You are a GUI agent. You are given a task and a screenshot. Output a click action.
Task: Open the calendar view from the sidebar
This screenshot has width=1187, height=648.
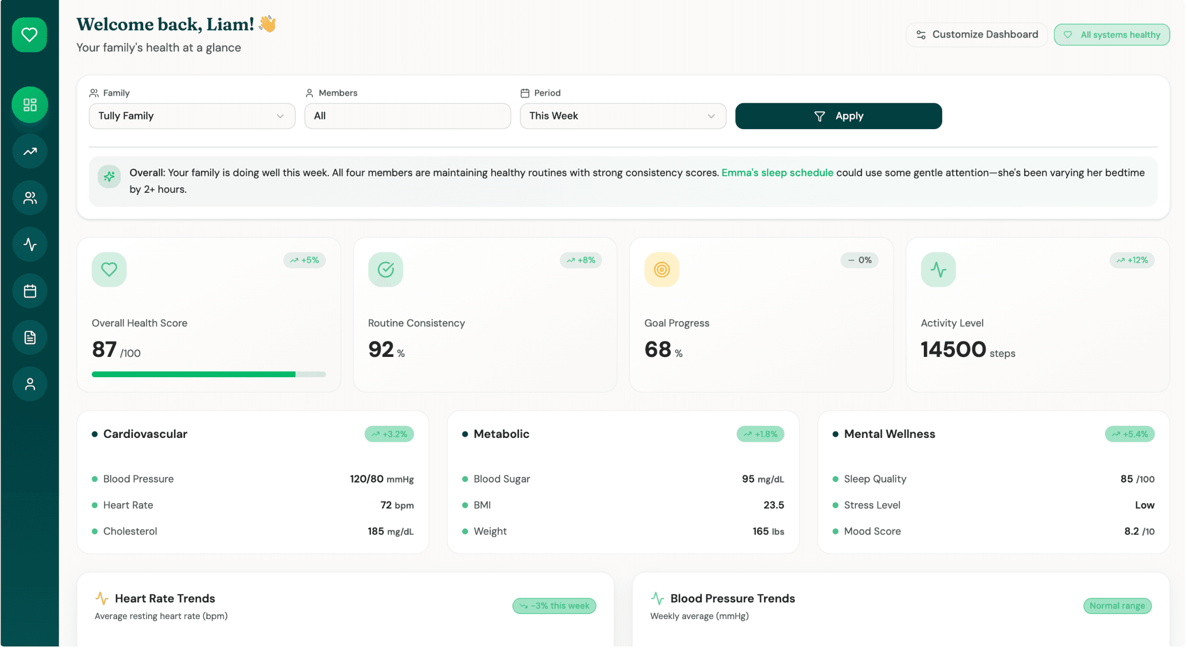(x=29, y=291)
